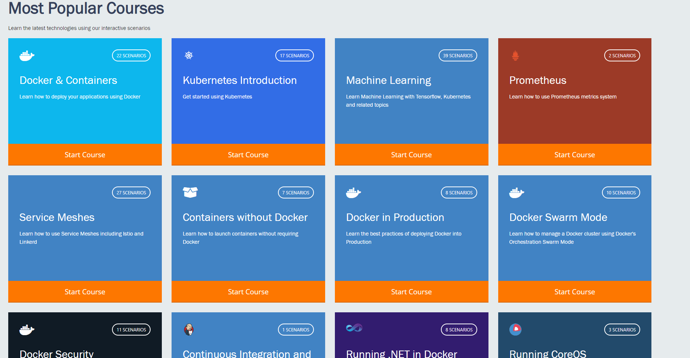Click the 3 Scenarios badge

(622, 330)
